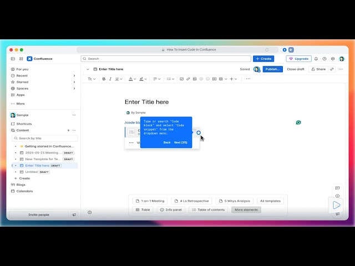This screenshot has width=355, height=266.
Task: Click the Upgrade button
Action: click(298, 59)
